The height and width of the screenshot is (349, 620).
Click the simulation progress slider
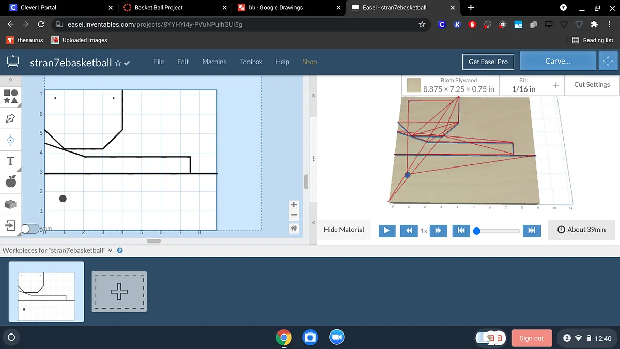[498, 231]
